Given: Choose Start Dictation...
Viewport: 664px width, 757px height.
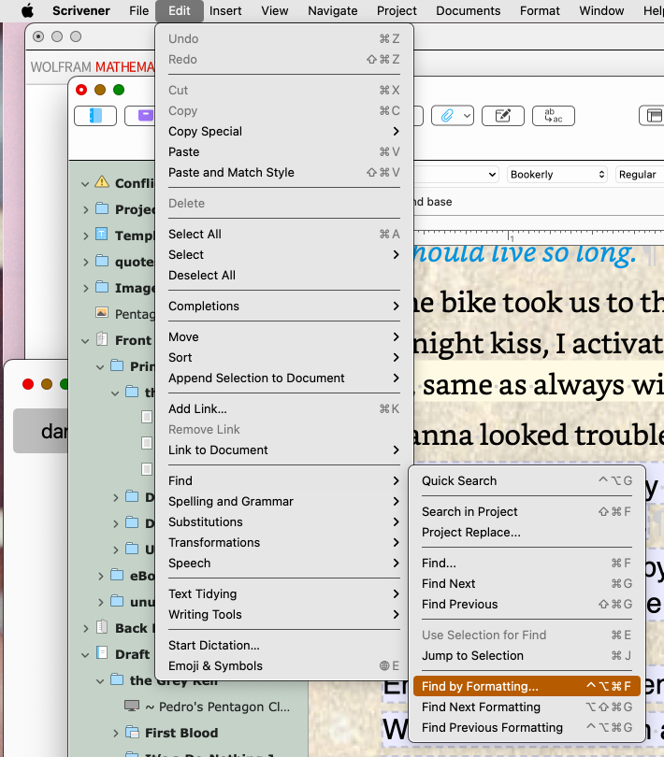Looking at the screenshot, I should click(x=284, y=646).
